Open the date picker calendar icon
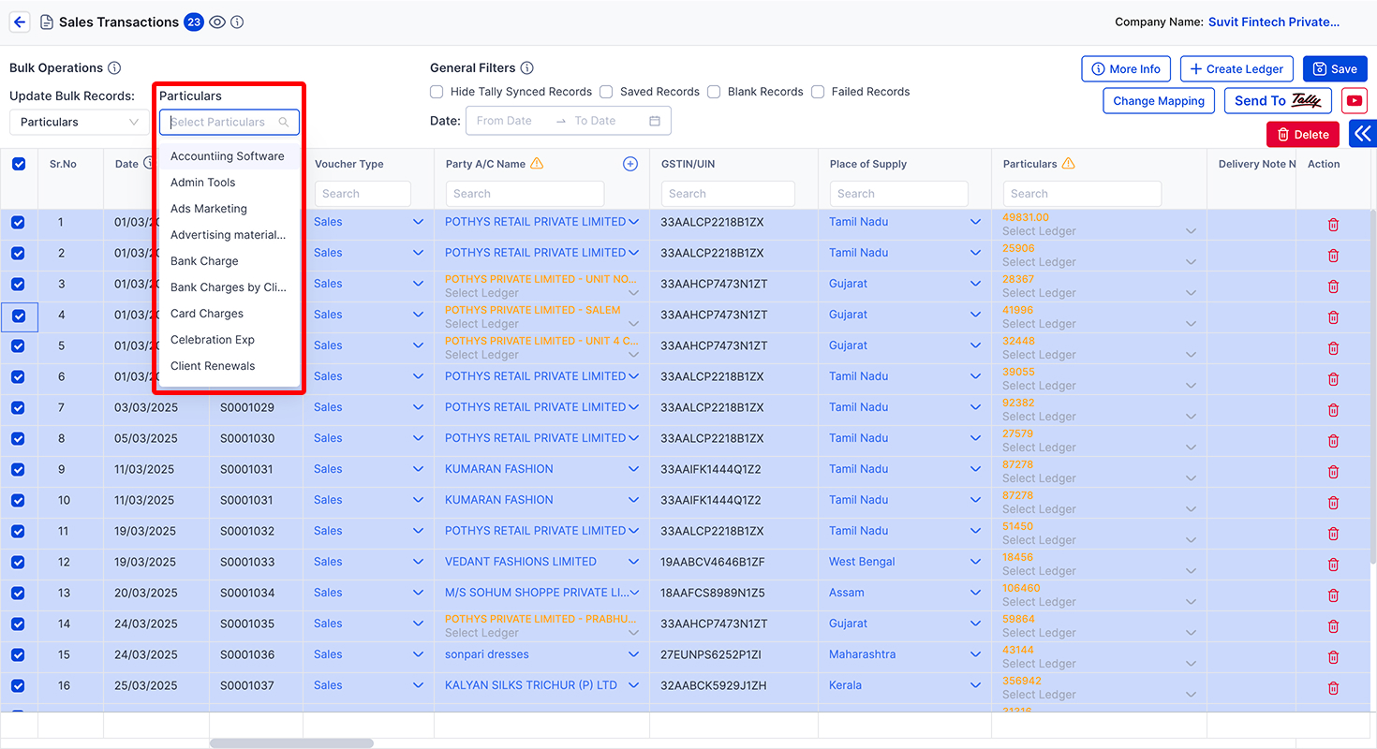Viewport: 1377px width, 749px height. click(x=655, y=121)
